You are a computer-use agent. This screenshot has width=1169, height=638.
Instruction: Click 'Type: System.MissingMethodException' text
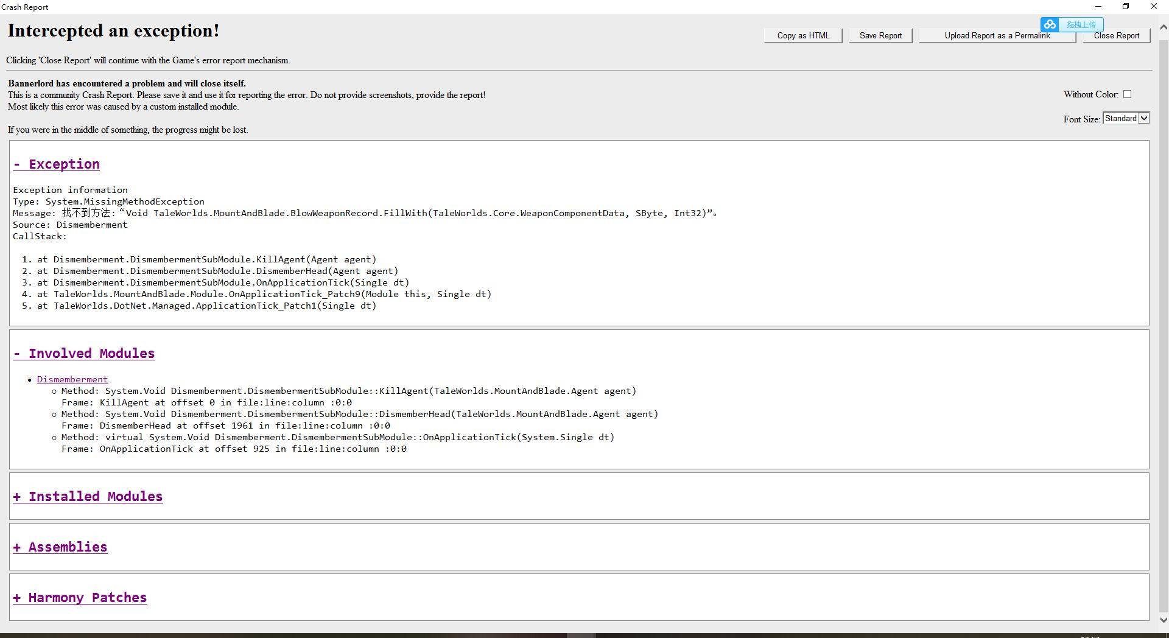coord(109,202)
